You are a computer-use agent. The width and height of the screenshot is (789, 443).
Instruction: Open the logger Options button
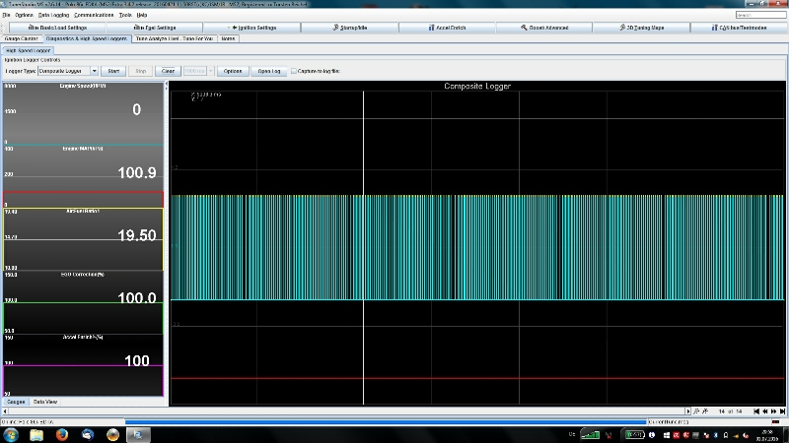coord(233,71)
